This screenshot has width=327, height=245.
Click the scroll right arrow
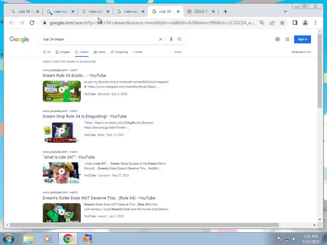click(x=315, y=225)
